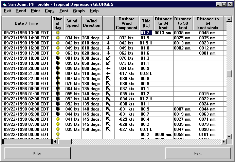Click the northwest arrow in 04:00 EDT row
Viewport: 235px width, 162px height.
coord(108,109)
